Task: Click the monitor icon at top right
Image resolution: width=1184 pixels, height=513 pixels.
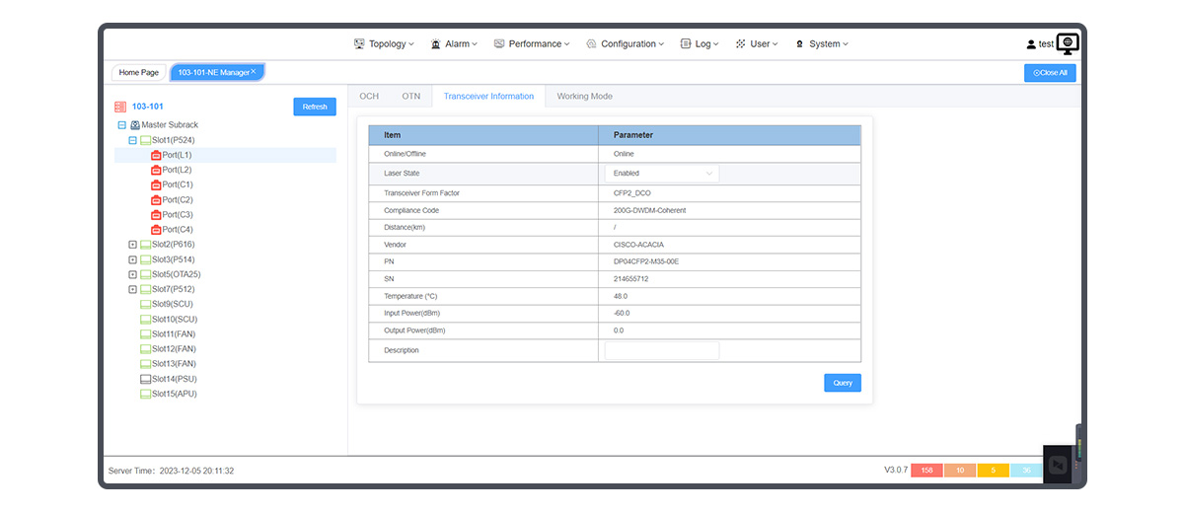Action: [x=1068, y=43]
